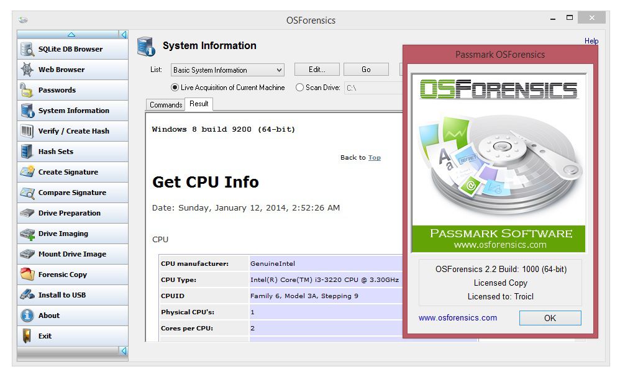Click the sidebar scroll-up triangle
This screenshot has width=620, height=377.
(71, 35)
